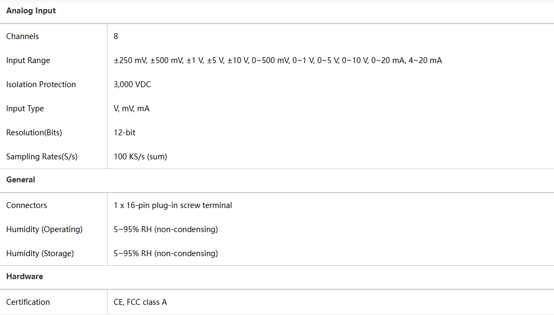554x315 pixels.
Task: Click the Analog Input section header
Action: pyautogui.click(x=31, y=11)
